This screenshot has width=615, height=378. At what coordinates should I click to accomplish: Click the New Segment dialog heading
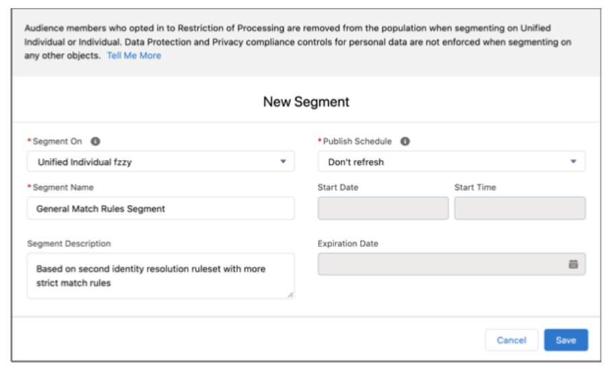pyautogui.click(x=306, y=102)
